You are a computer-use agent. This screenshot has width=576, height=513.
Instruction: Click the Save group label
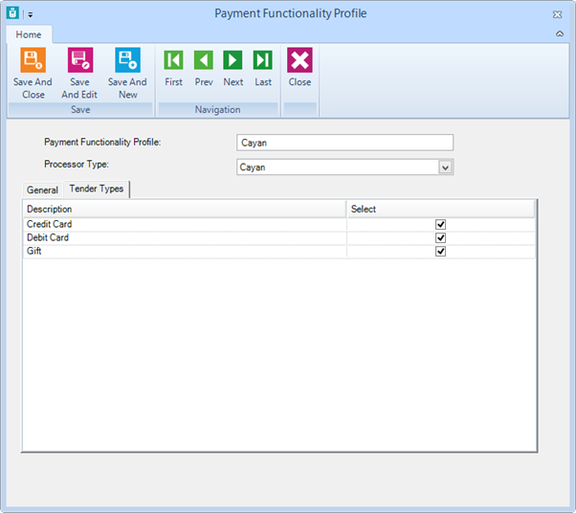pos(80,109)
